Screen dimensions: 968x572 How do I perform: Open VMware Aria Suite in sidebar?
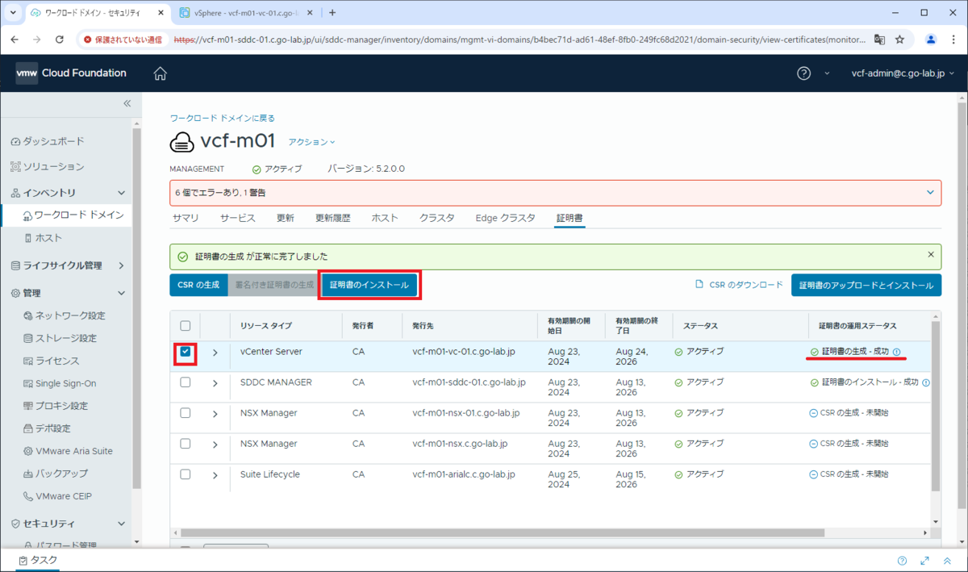[74, 451]
